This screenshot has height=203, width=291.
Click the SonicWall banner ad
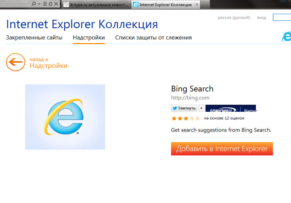pyautogui.click(x=231, y=108)
